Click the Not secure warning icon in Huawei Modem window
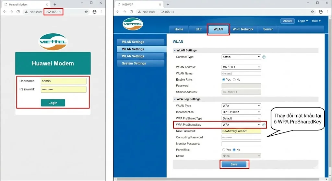 pyautogui.click(x=26, y=12)
